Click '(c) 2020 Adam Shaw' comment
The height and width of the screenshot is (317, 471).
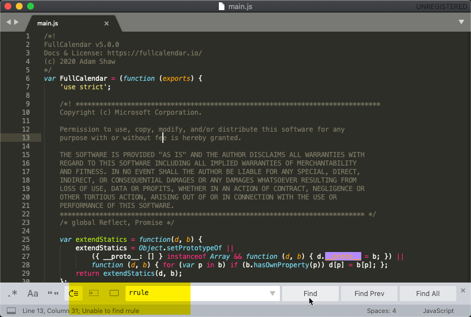click(x=80, y=62)
